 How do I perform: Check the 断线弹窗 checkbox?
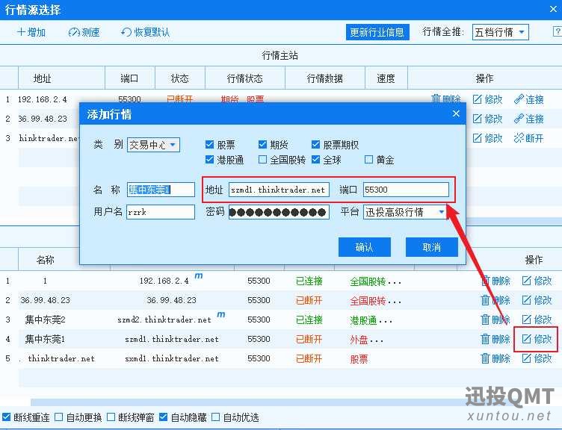(x=111, y=417)
